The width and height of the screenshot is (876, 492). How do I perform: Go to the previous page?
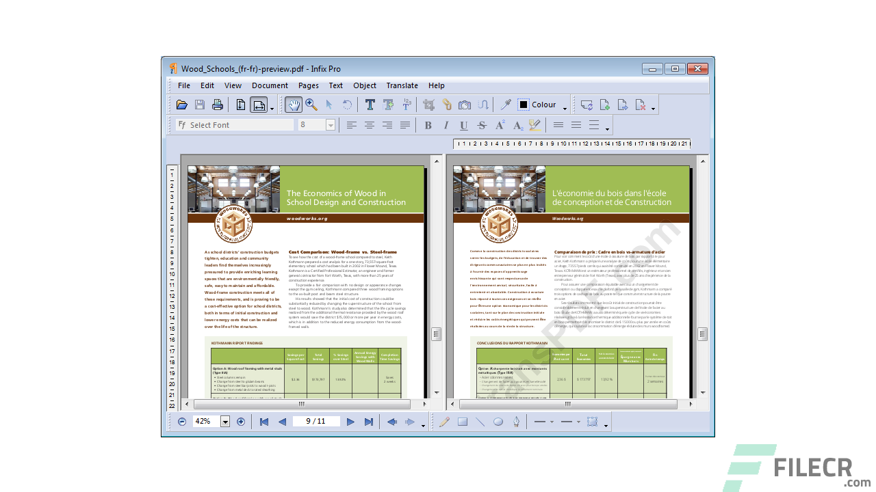click(x=282, y=421)
